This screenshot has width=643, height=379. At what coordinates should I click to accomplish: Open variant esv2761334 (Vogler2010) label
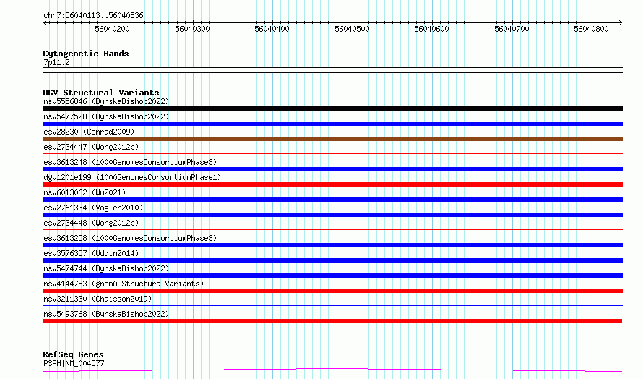[93, 208]
